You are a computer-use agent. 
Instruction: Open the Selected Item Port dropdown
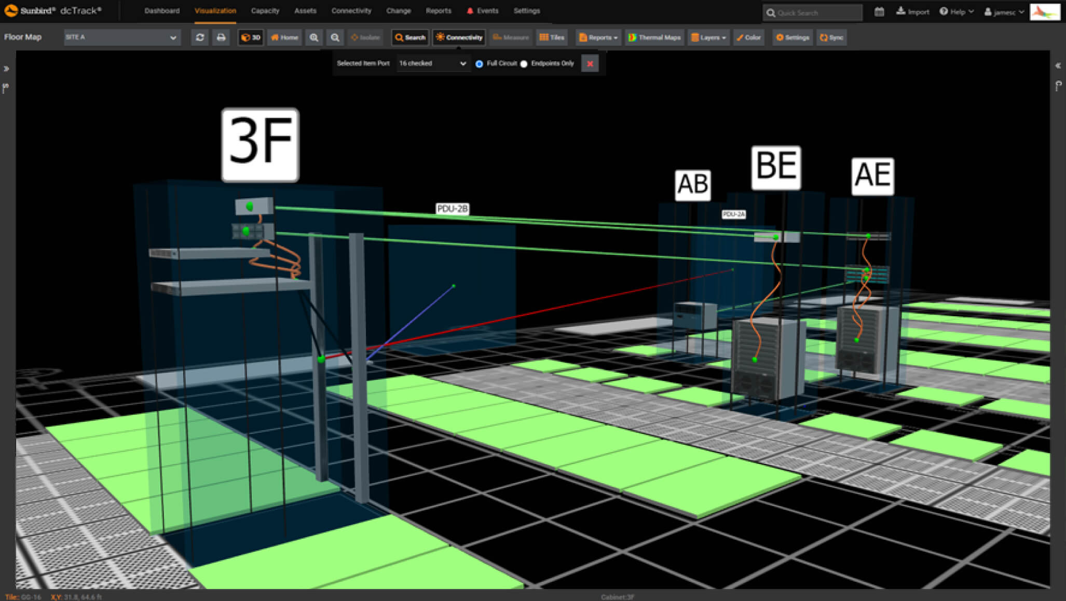click(433, 63)
